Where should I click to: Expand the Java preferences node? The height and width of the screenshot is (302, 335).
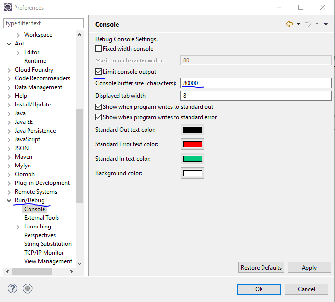(9, 113)
